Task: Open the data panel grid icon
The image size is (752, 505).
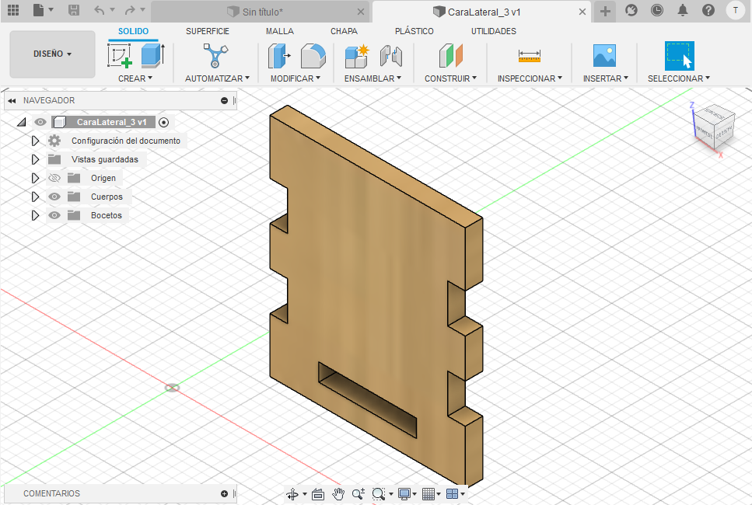Action: coord(13,10)
